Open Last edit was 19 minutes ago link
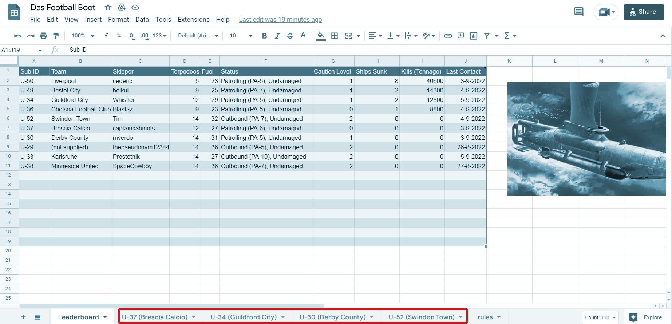The image size is (672, 324). click(x=280, y=20)
